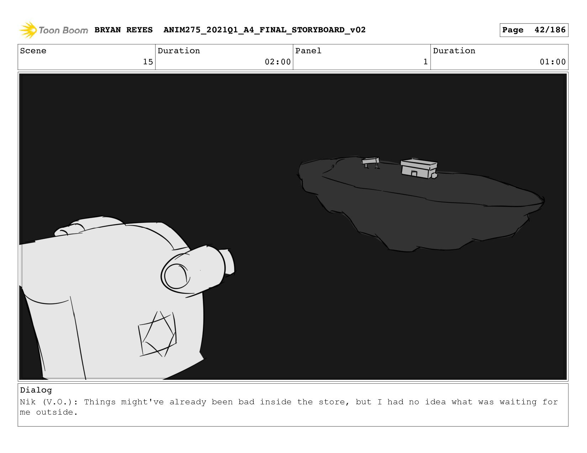Click the Dialog heading
This screenshot has height=453, width=587.
36,390
